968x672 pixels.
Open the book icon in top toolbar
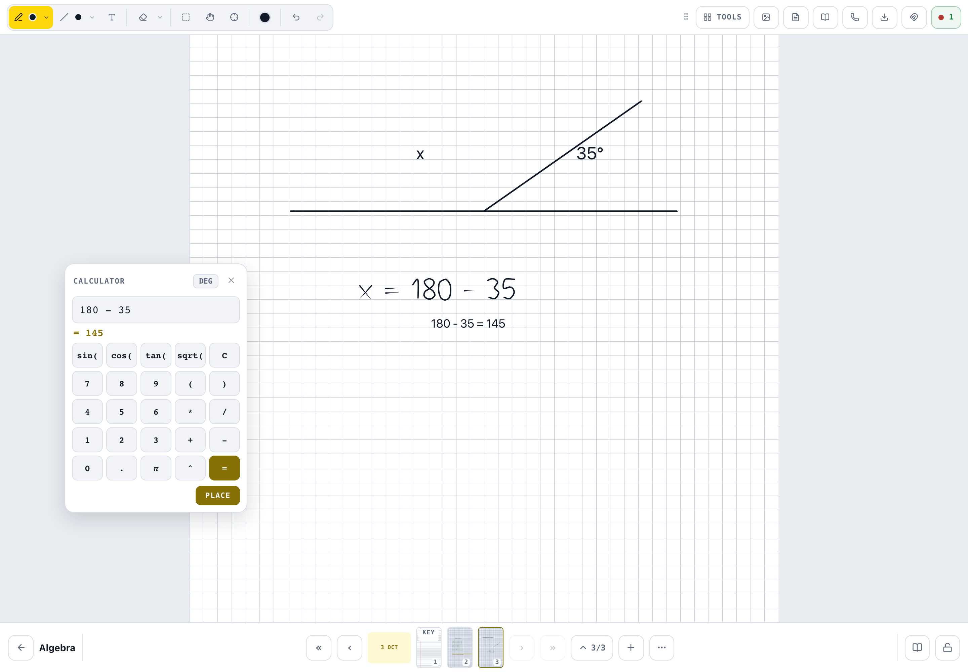point(825,17)
